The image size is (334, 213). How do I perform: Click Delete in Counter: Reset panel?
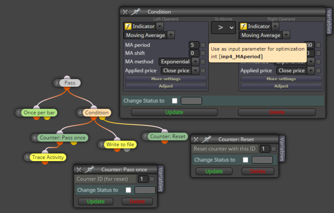coord(258,172)
